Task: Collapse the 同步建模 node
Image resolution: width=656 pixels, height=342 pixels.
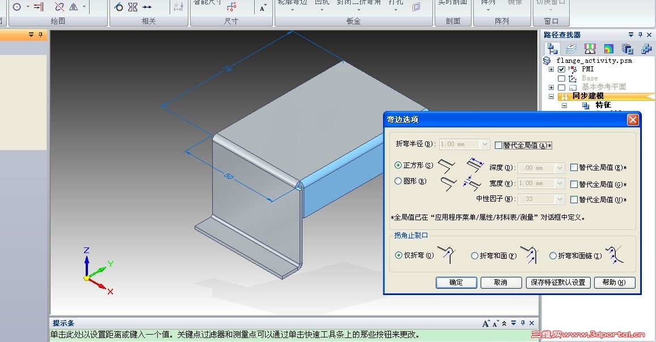Action: coord(551,96)
